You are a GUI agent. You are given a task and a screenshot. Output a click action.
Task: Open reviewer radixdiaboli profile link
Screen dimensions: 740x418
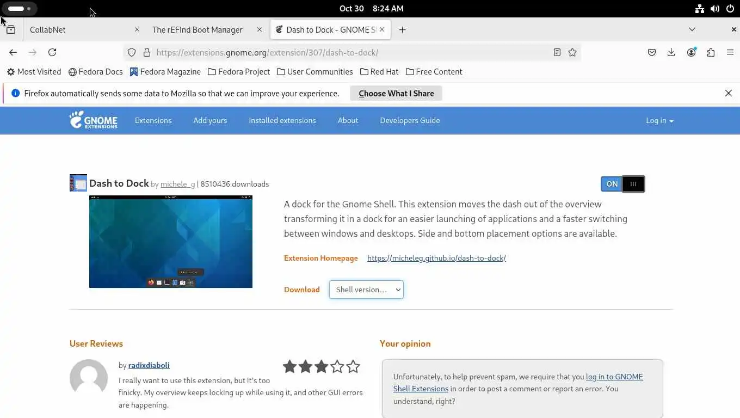[149, 365]
